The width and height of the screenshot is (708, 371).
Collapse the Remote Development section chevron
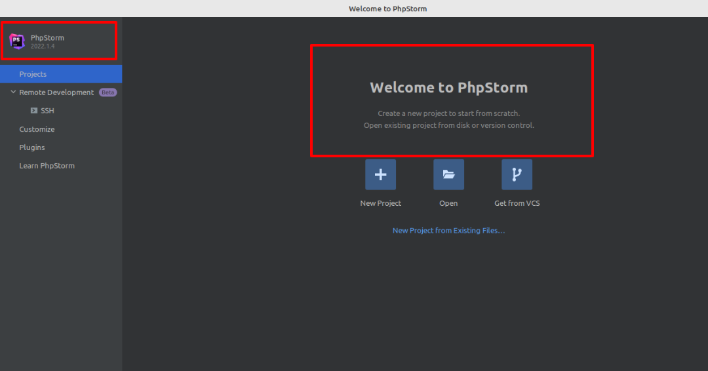pyautogui.click(x=13, y=92)
